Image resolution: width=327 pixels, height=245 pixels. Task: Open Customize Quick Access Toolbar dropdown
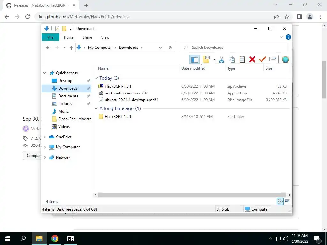point(70,29)
